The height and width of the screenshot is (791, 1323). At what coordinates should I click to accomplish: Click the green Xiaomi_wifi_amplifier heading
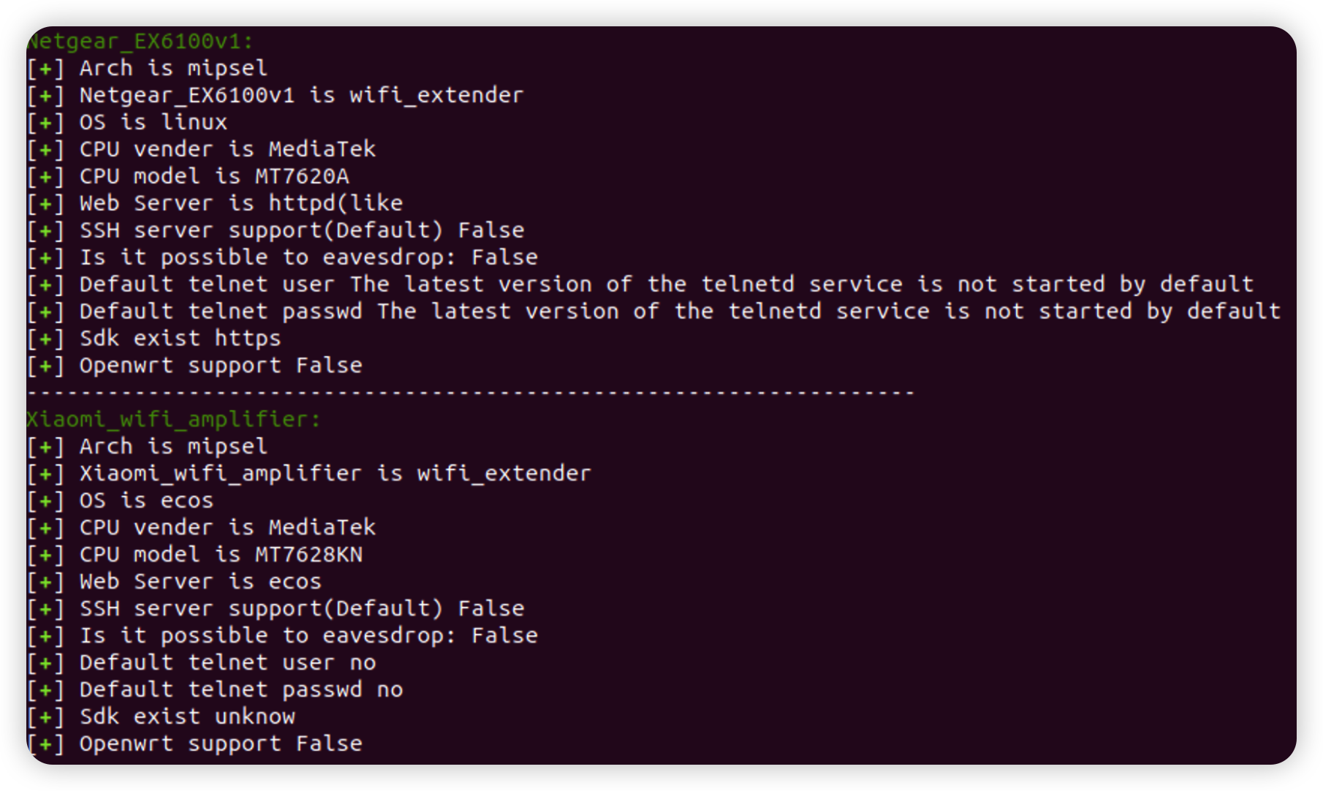click(173, 420)
